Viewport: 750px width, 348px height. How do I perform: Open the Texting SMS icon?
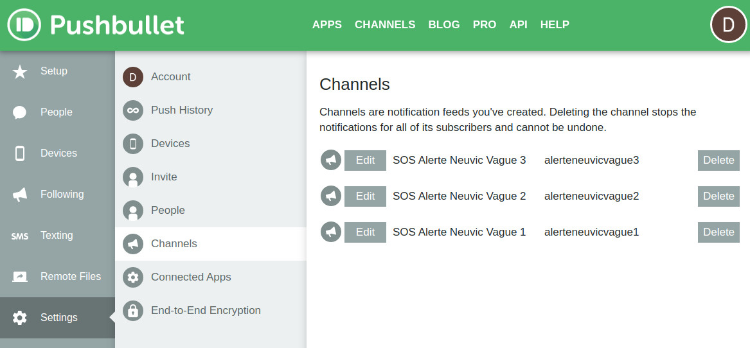[20, 236]
